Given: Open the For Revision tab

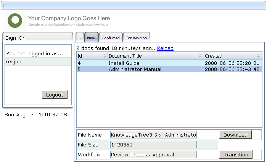Looking at the screenshot, I should point(136,38).
